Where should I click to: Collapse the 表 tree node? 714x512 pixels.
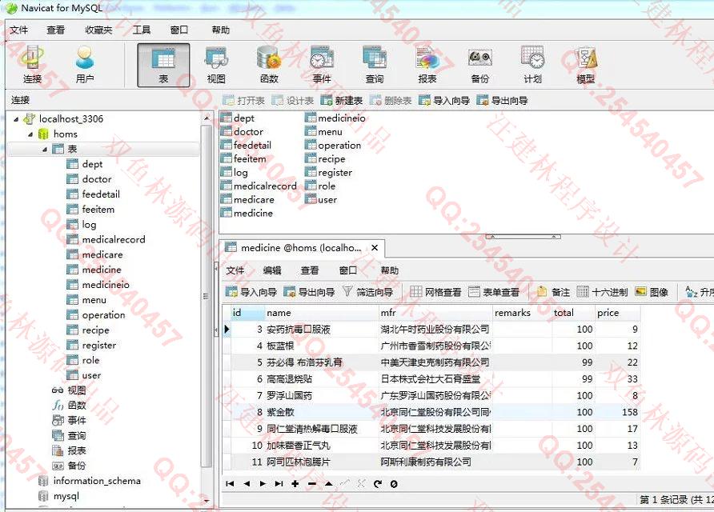(45, 150)
